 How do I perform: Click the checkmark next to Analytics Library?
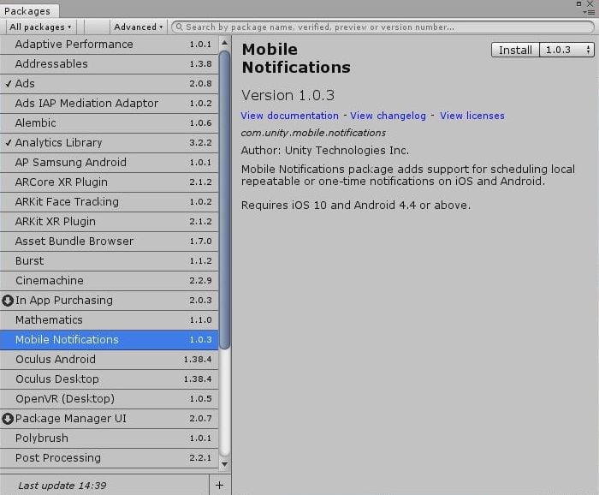[9, 142]
